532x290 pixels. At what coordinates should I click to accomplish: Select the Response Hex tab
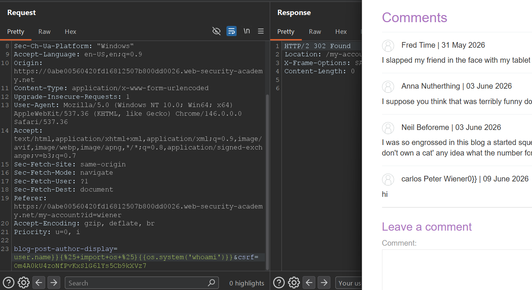[x=341, y=32]
